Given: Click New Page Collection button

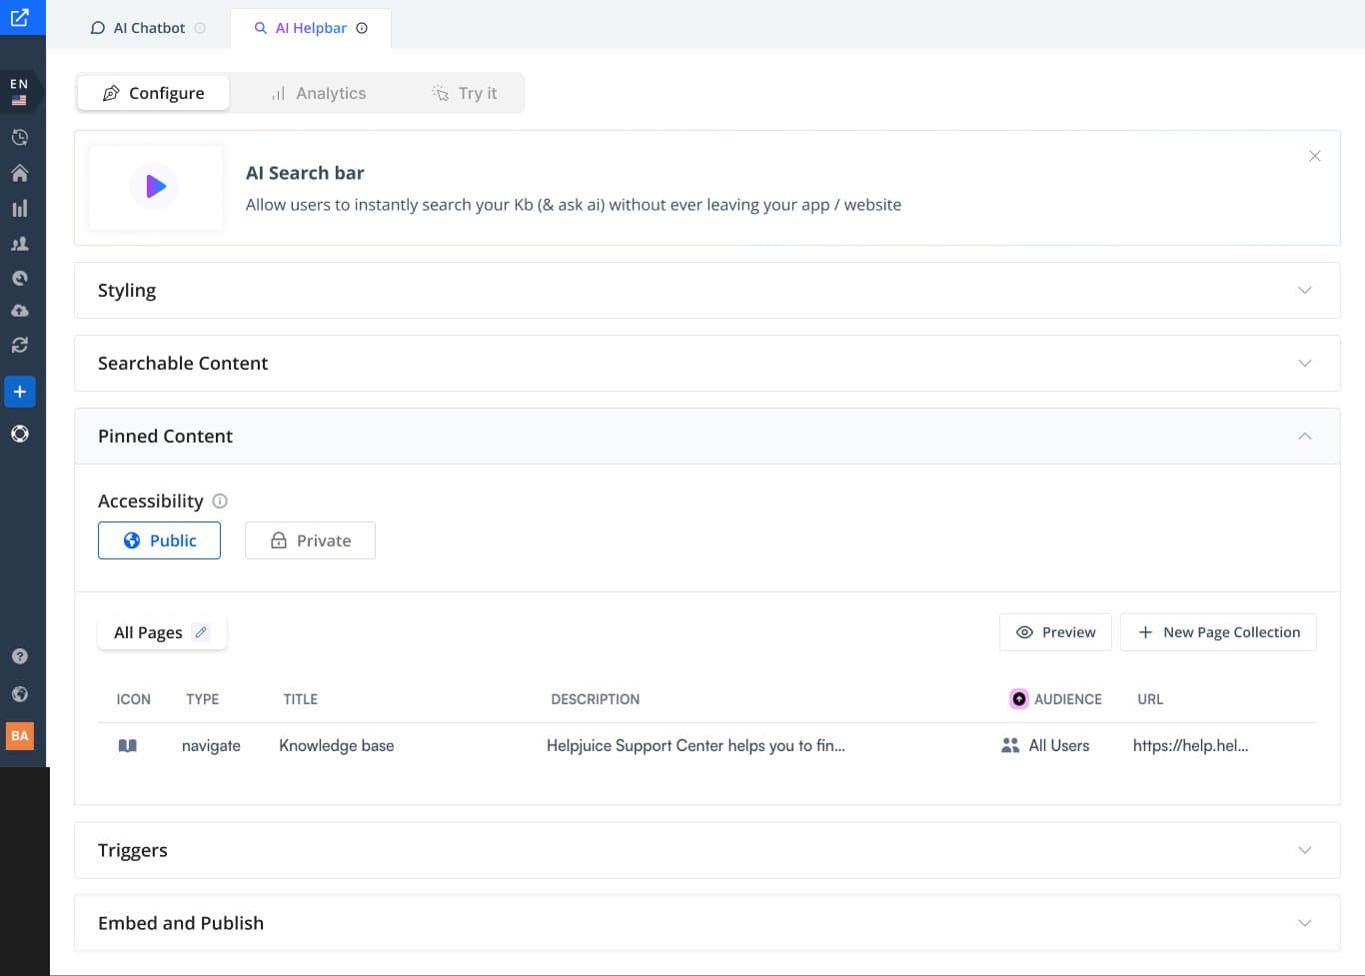Looking at the screenshot, I should pyautogui.click(x=1218, y=632).
